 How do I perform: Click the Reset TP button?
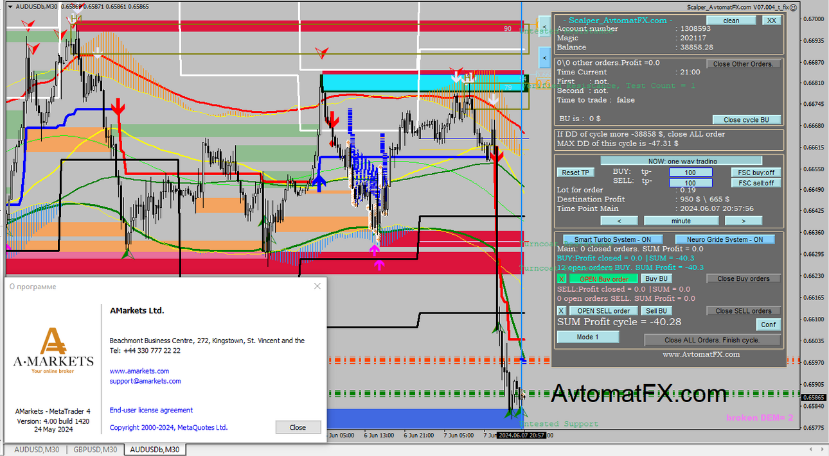(576, 173)
